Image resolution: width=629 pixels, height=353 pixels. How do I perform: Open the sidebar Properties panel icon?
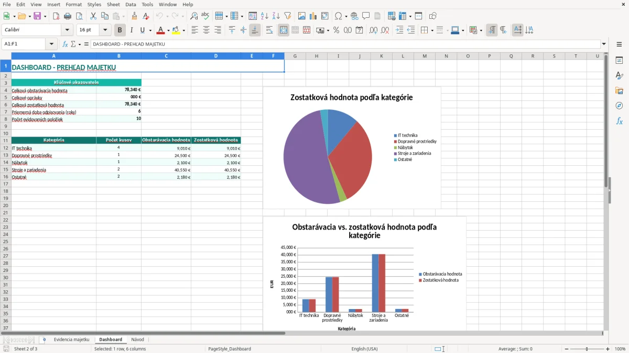point(619,61)
